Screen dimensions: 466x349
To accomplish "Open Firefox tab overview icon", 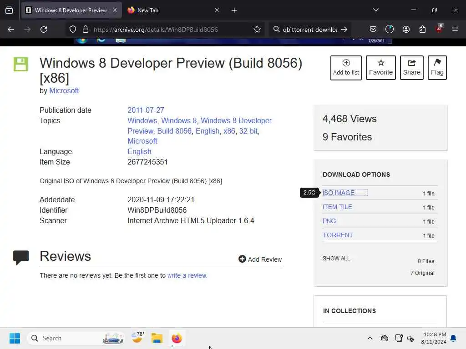I will coord(9,10).
